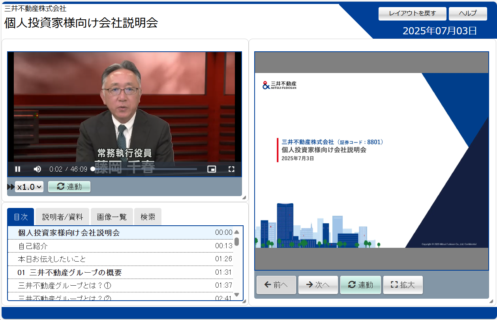Open the x1.0 playback speed dropdown

(x=29, y=187)
